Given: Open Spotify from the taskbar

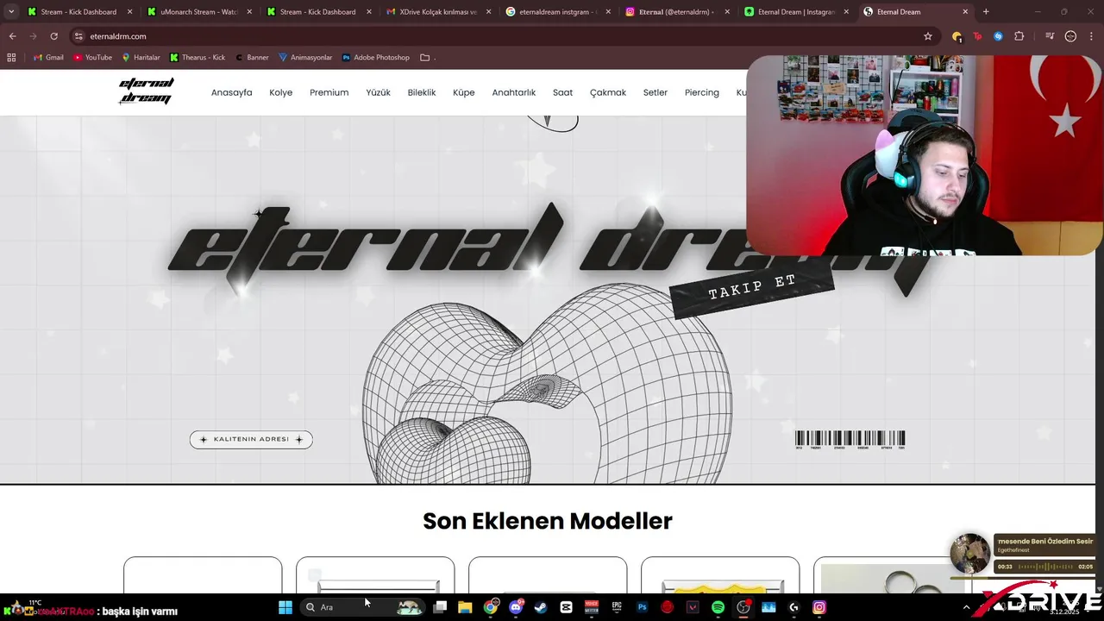Looking at the screenshot, I should click(718, 607).
